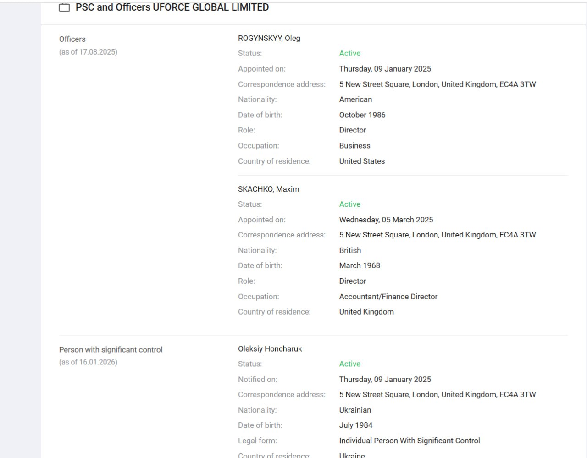Click ROGYNSKYY's correspondence address 5 New Street Square
This screenshot has height=458, width=587.
point(437,84)
